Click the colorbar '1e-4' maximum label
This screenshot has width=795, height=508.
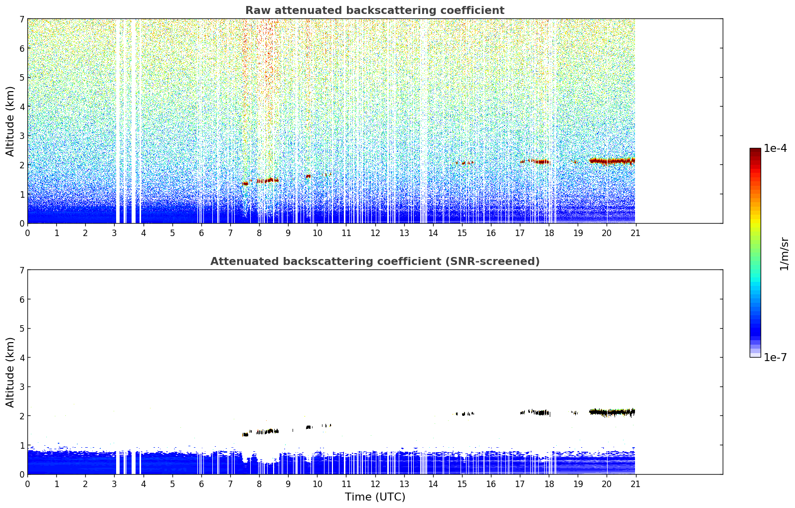click(775, 148)
